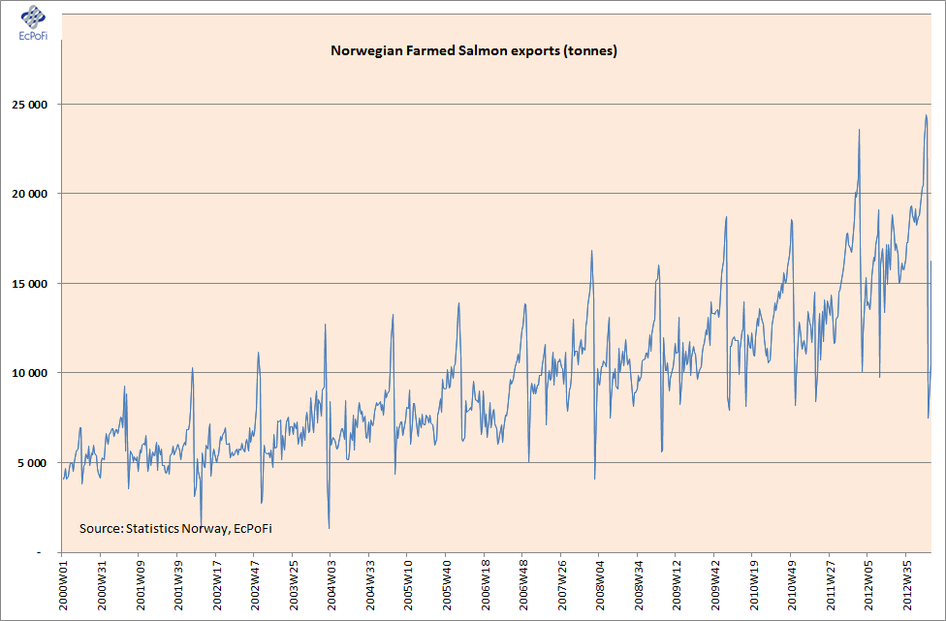The image size is (946, 621).
Task: Select the 2012W05 x-axis label
Action: point(868,587)
